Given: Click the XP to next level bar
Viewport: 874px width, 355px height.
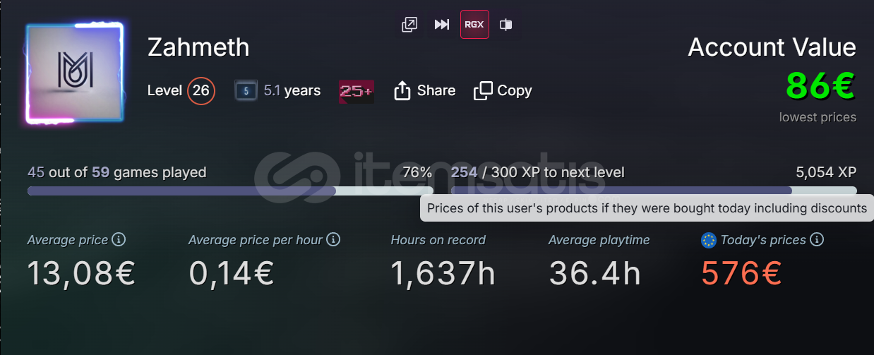Looking at the screenshot, I should 653,191.
